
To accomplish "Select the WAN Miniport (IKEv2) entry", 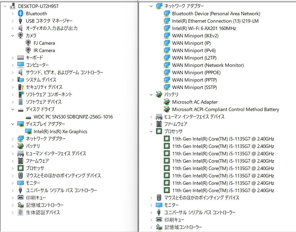I will (195, 36).
